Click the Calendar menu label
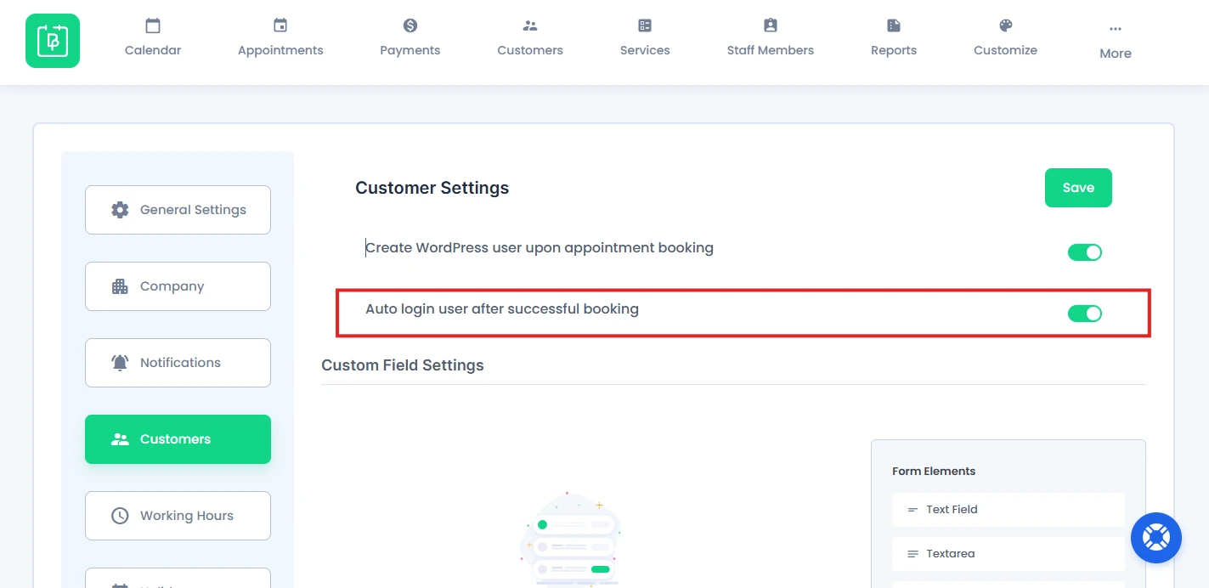 (153, 50)
